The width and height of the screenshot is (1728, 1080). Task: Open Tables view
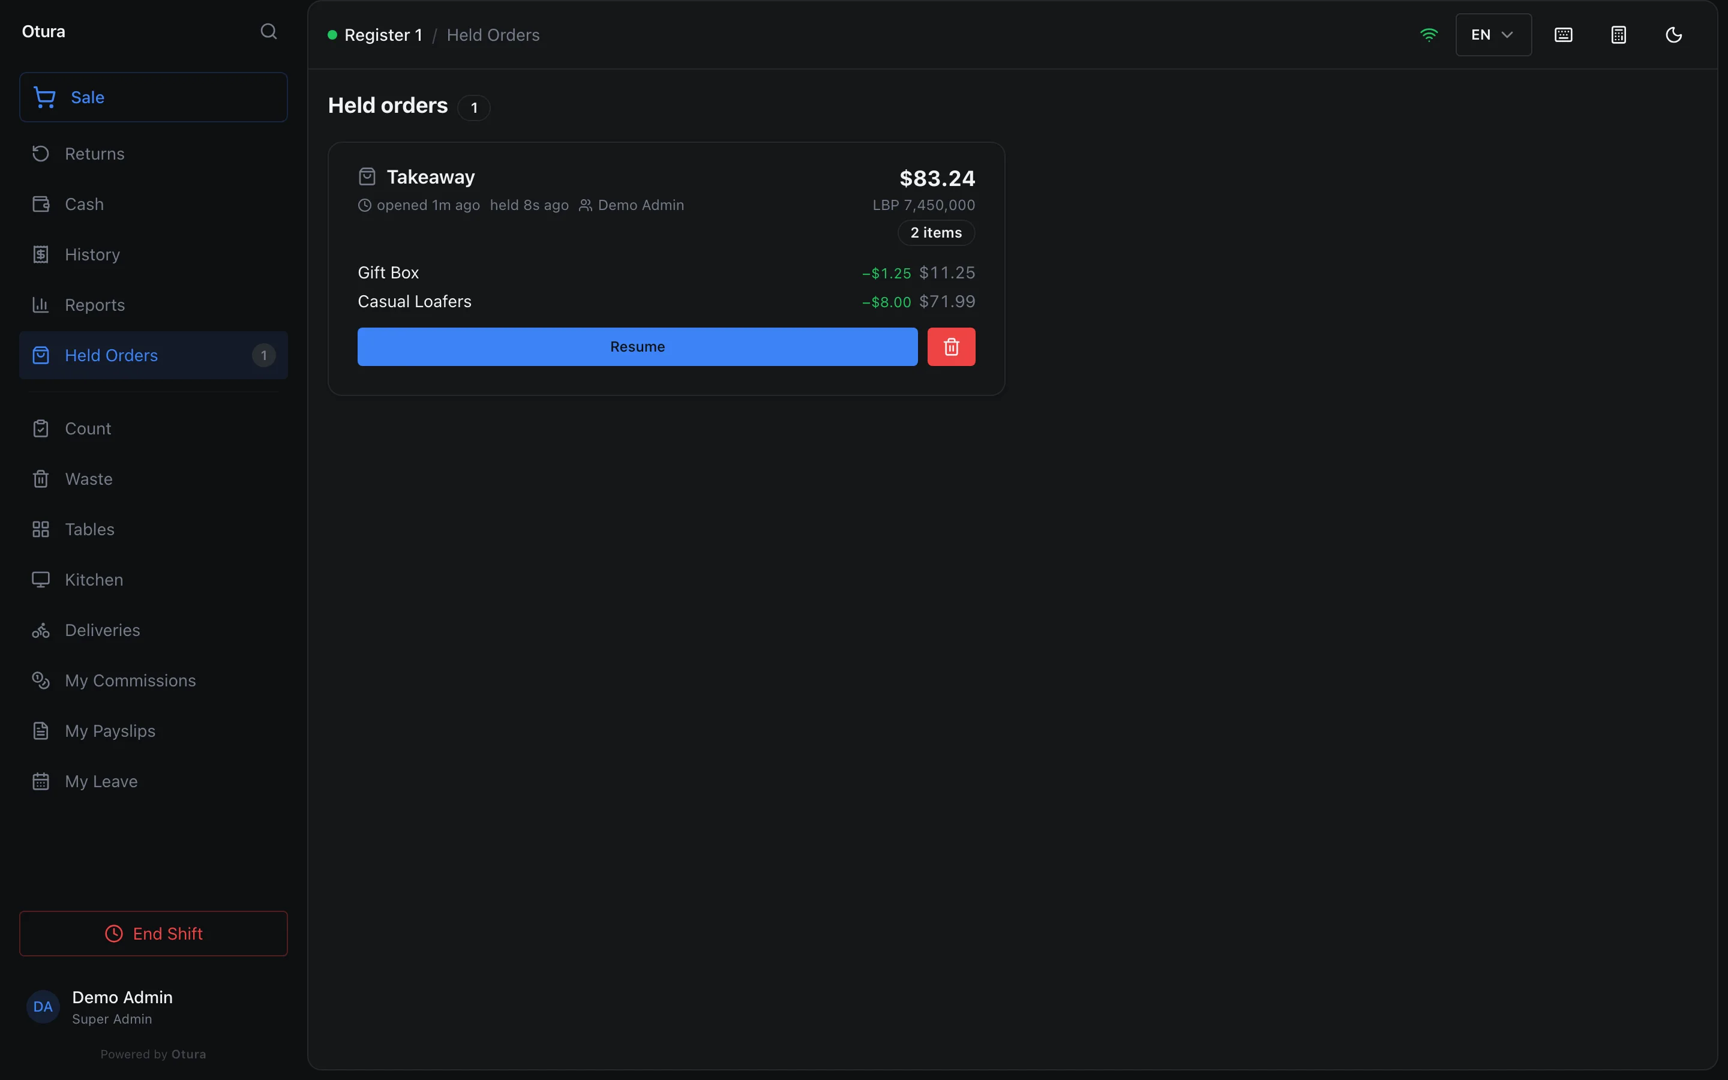[x=154, y=529]
